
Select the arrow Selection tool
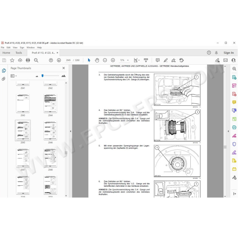89,60
